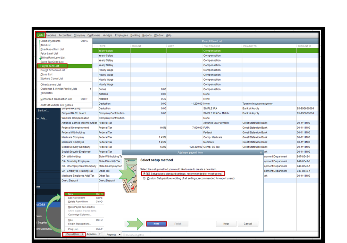The height and width of the screenshot is (243, 347).
Task: Choose Add/Edit Multiple List Entries
Action: click(64, 105)
